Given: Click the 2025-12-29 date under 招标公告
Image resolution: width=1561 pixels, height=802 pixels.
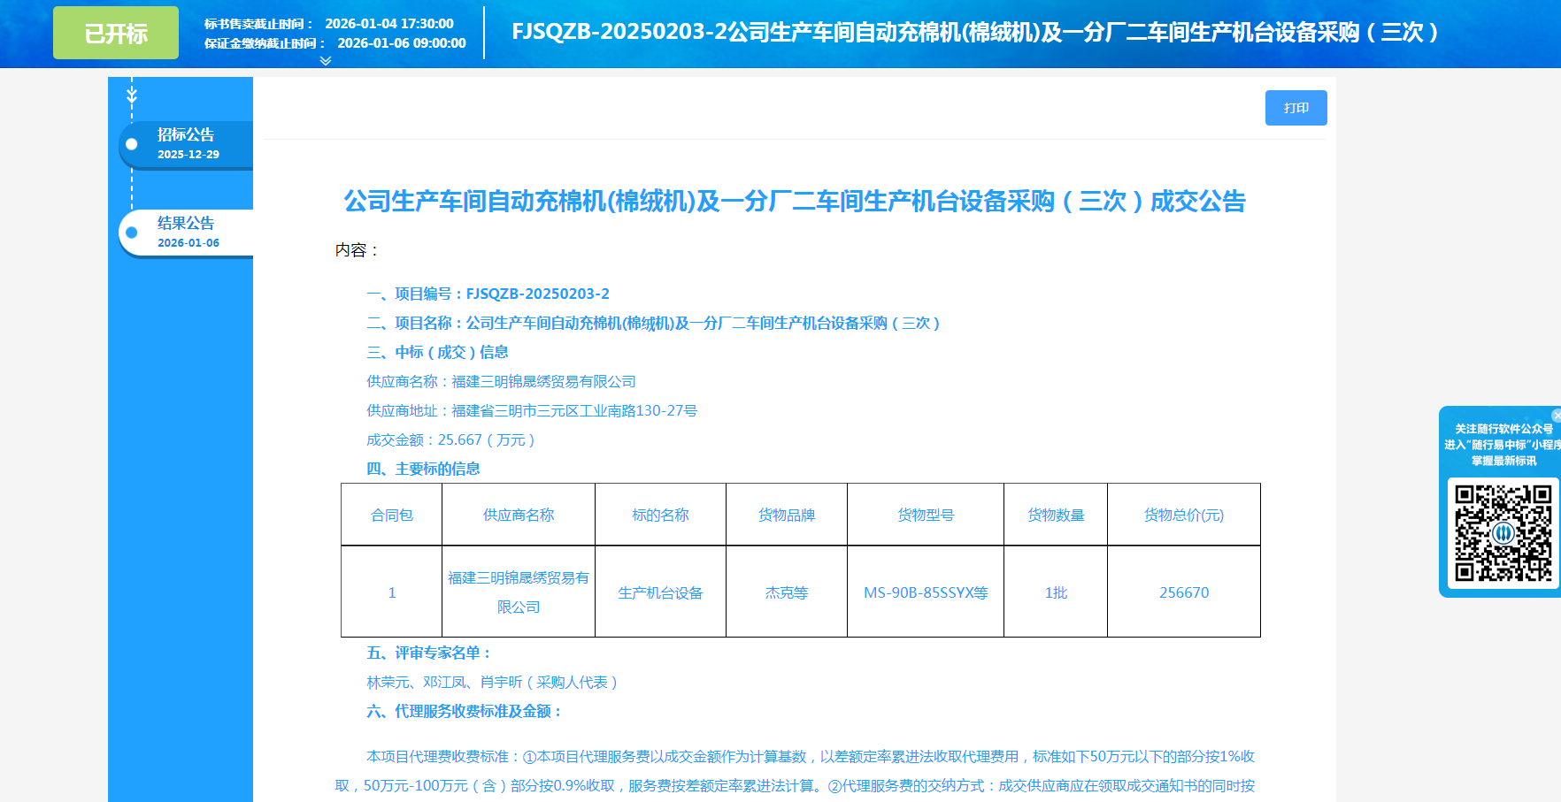Looking at the screenshot, I should pyautogui.click(x=188, y=155).
